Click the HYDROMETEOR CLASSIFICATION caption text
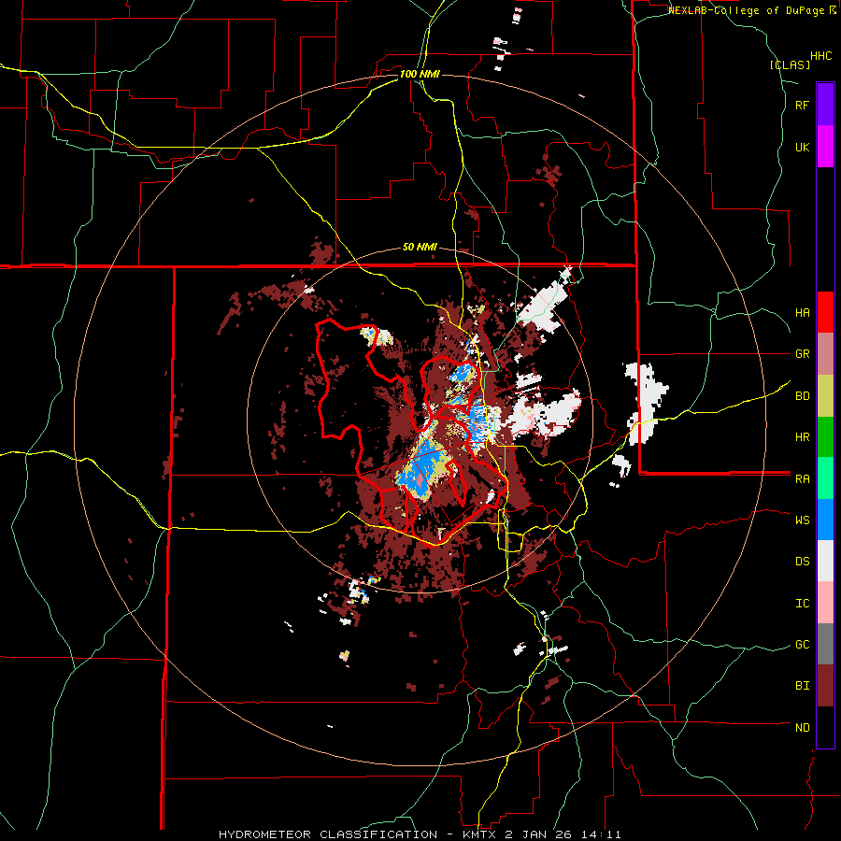The image size is (841, 841). click(x=328, y=834)
